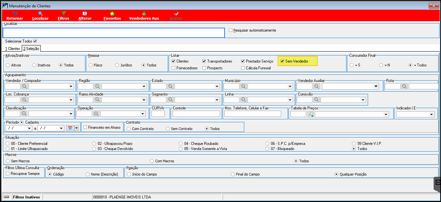Image resolution: width=441 pixels, height=202 pixels.
Task: Uncheck Transportadores in Listar
Action: [204, 61]
